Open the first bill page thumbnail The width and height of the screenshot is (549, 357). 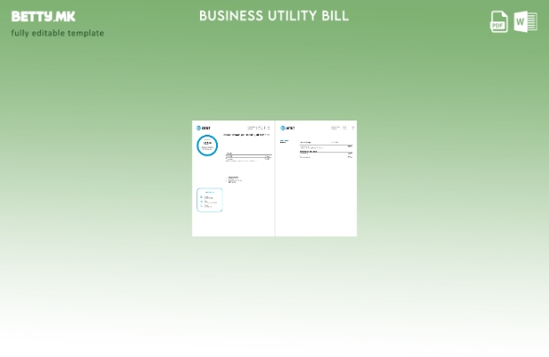(x=233, y=178)
